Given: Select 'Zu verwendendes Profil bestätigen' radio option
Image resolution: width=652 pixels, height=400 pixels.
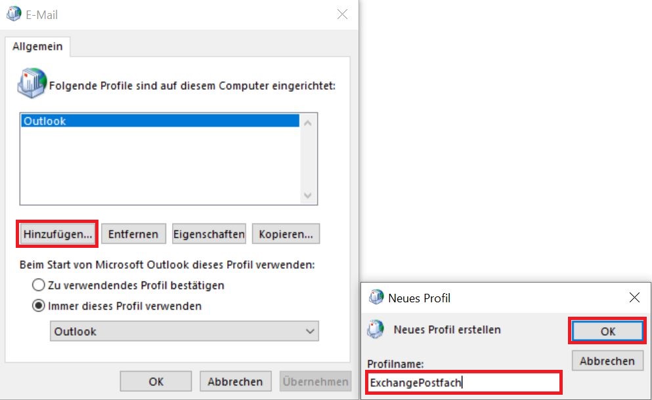Looking at the screenshot, I should click(39, 286).
